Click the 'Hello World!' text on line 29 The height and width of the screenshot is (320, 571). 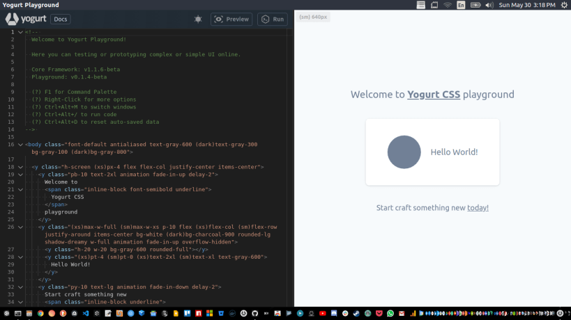coord(70,264)
